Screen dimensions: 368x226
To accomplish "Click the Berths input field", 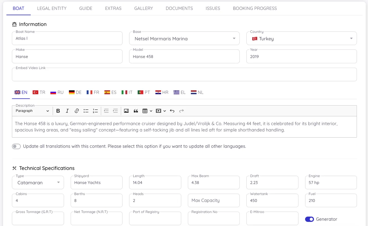I will [x=96, y=201].
